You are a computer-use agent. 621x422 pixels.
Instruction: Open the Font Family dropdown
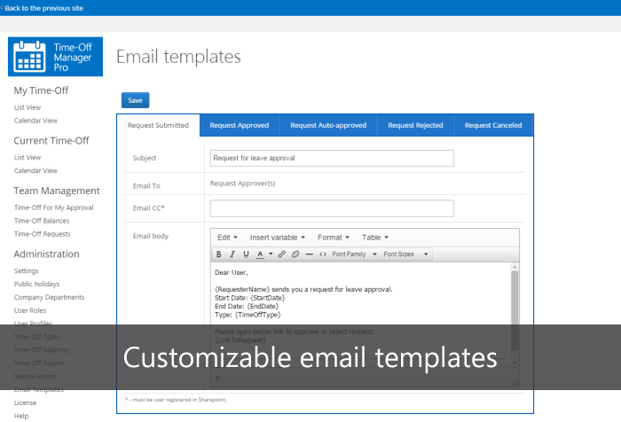pyautogui.click(x=354, y=254)
